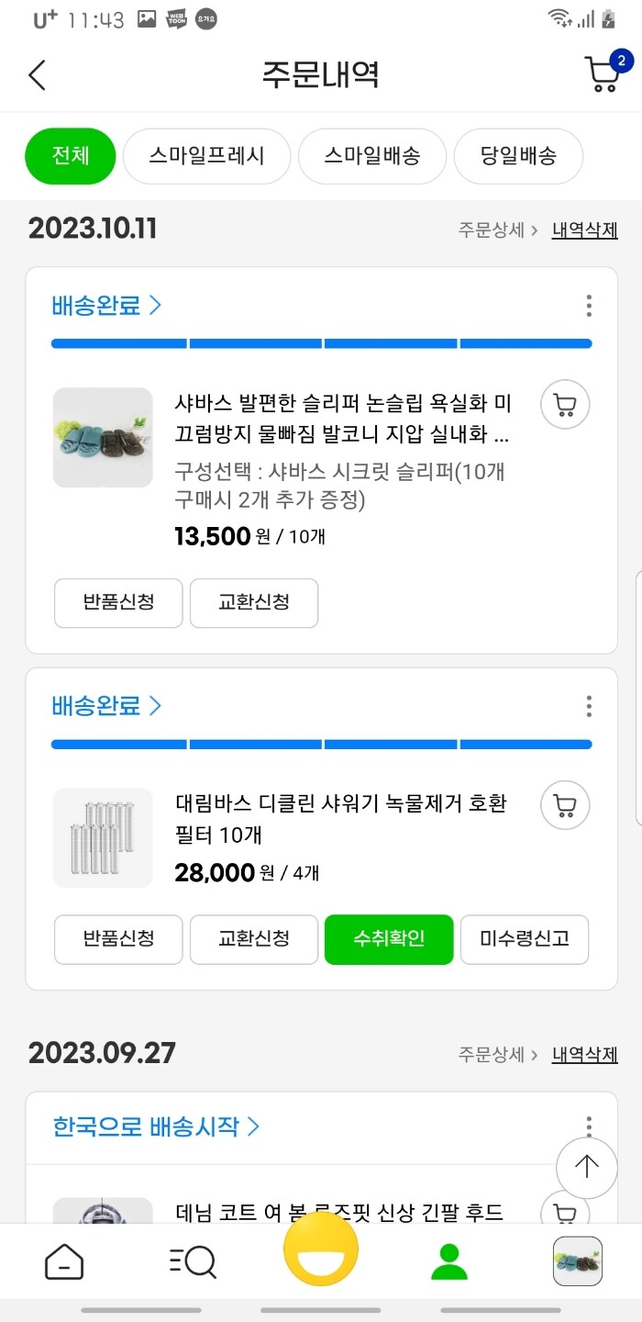This screenshot has height=1322, width=642.
Task: Select the 당일배송 filter chip
Action: click(518, 156)
